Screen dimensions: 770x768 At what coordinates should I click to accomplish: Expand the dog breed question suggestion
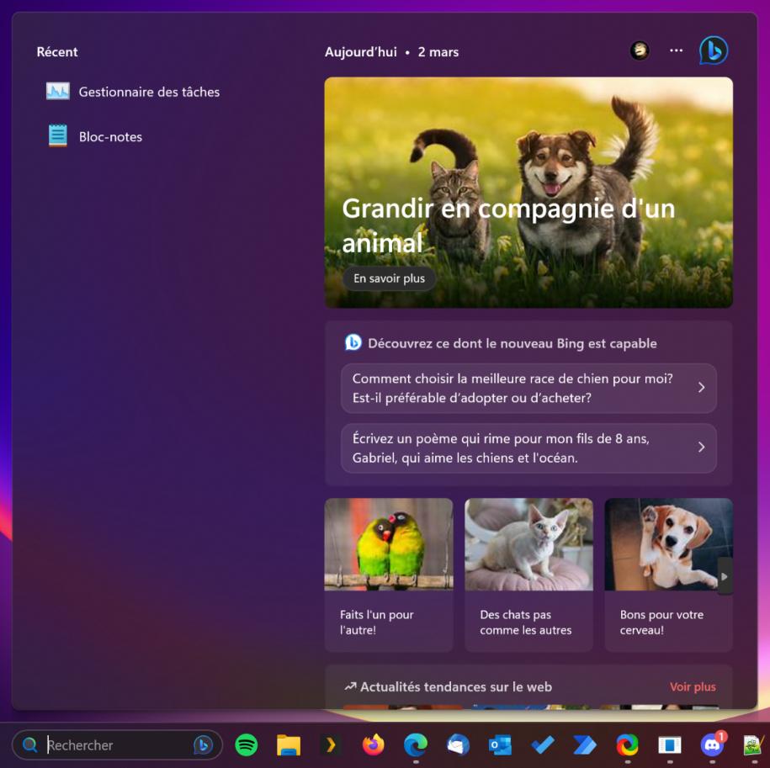tap(528, 388)
